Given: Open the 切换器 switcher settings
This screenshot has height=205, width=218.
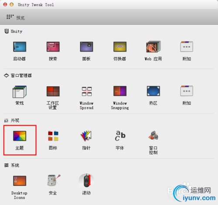Looking at the screenshot, I should click(x=120, y=51).
